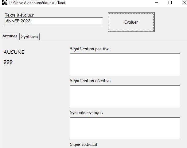Image resolution: width=187 pixels, height=148 pixels.
Task: Focus the Texte à évaluer input field
Action: pos(54,21)
